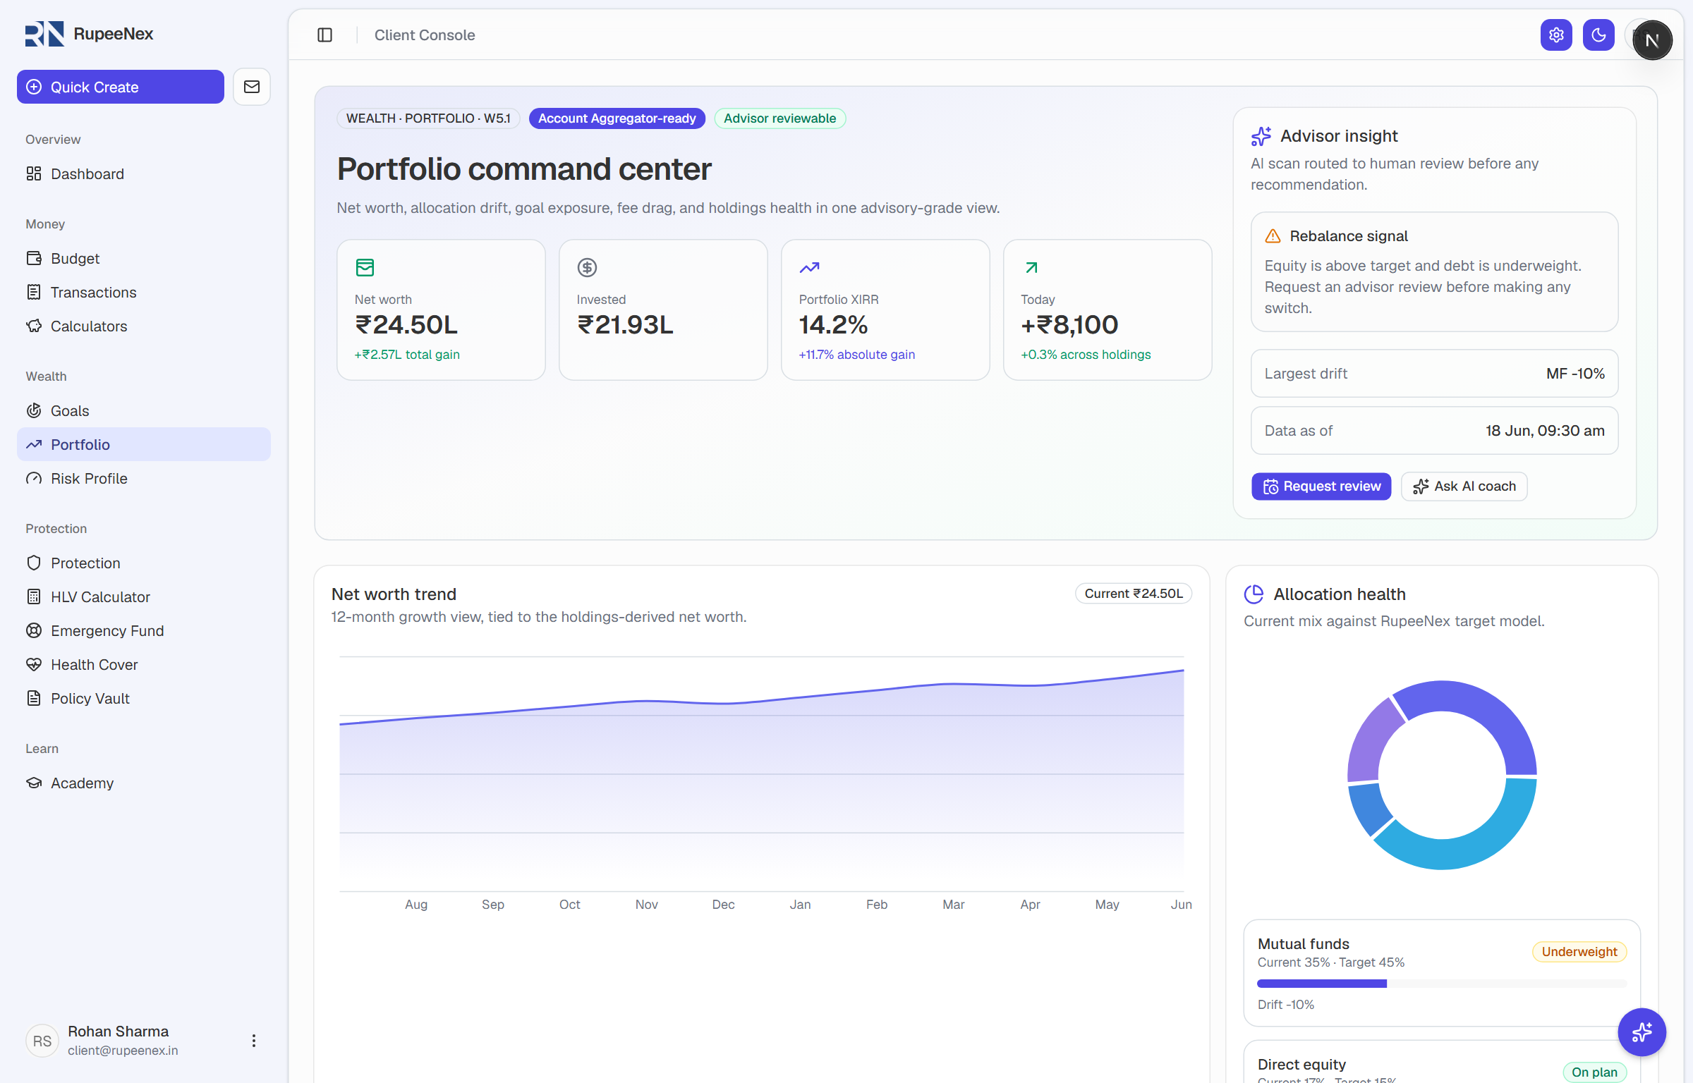Click the Ask AI coach button

tap(1464, 487)
